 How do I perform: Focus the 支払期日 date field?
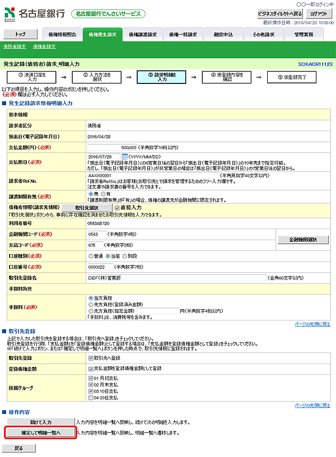click(x=104, y=156)
